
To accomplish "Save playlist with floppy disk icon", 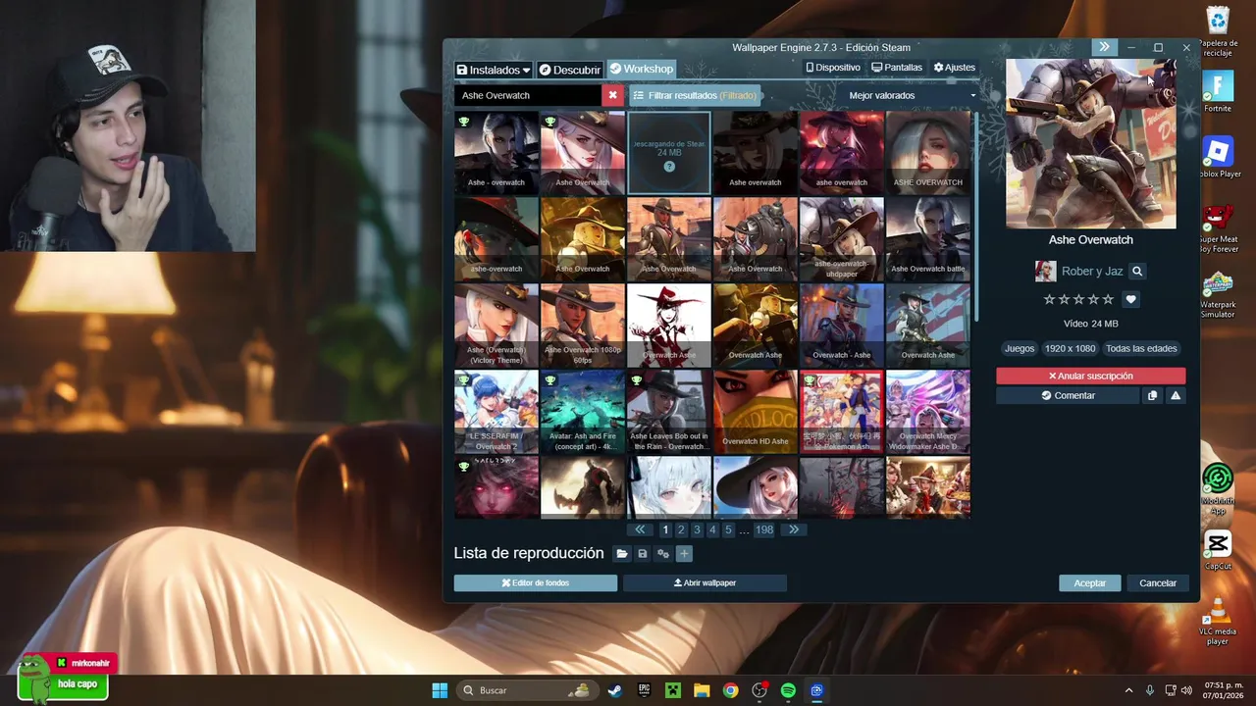I will click(643, 554).
